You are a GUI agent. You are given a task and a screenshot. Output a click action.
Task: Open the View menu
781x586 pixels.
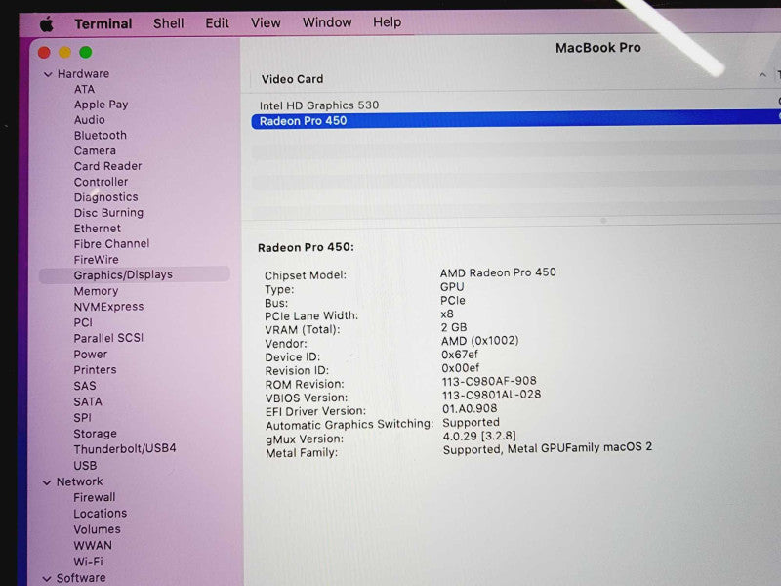click(x=266, y=22)
